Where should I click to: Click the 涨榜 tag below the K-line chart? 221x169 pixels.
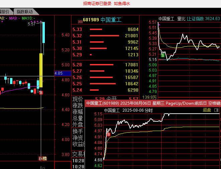click(43, 159)
